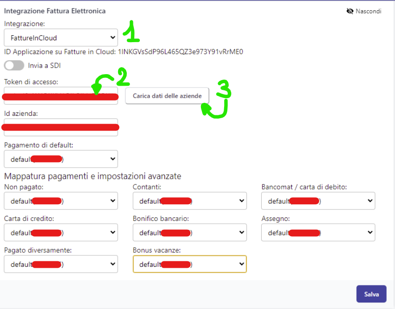This screenshot has height=309, width=395.
Task: Expand the Assegno payment dropdown
Action: pos(318,233)
